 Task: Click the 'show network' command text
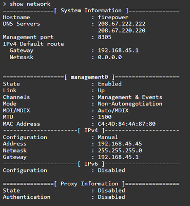click(x=30, y=4)
